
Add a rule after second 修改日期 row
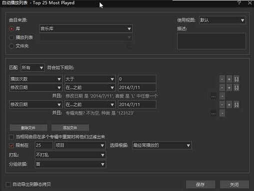pyautogui.click(x=229, y=105)
